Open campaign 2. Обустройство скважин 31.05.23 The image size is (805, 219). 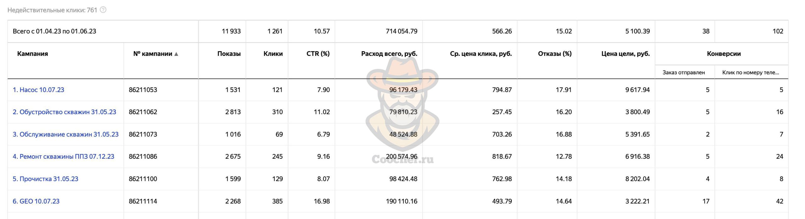64,112
